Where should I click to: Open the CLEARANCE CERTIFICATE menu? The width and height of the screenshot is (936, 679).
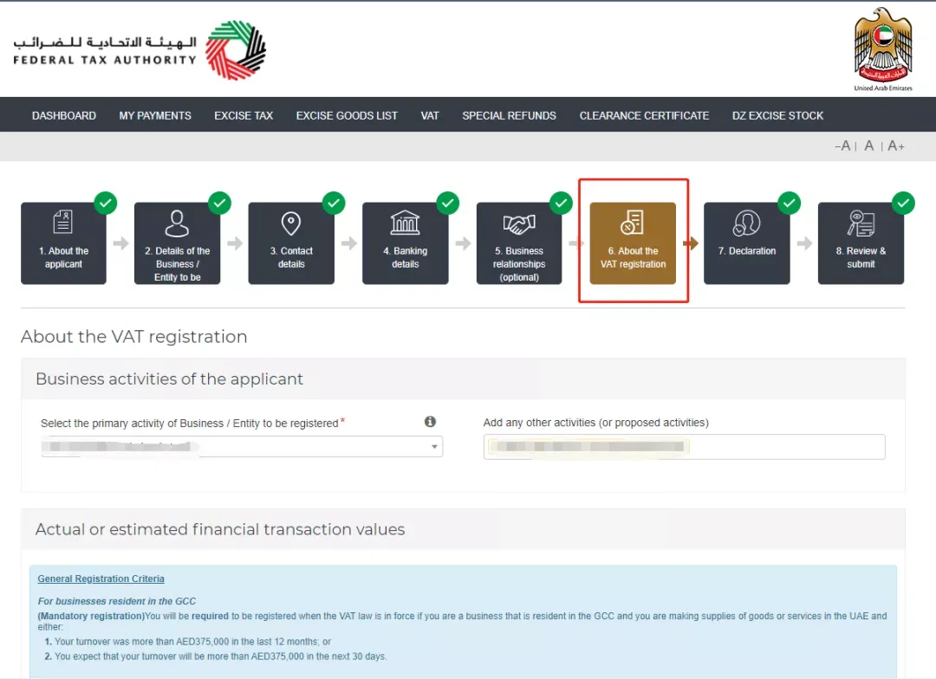point(644,115)
